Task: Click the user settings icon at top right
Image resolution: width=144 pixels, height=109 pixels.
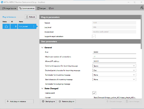Action: tap(142, 8)
